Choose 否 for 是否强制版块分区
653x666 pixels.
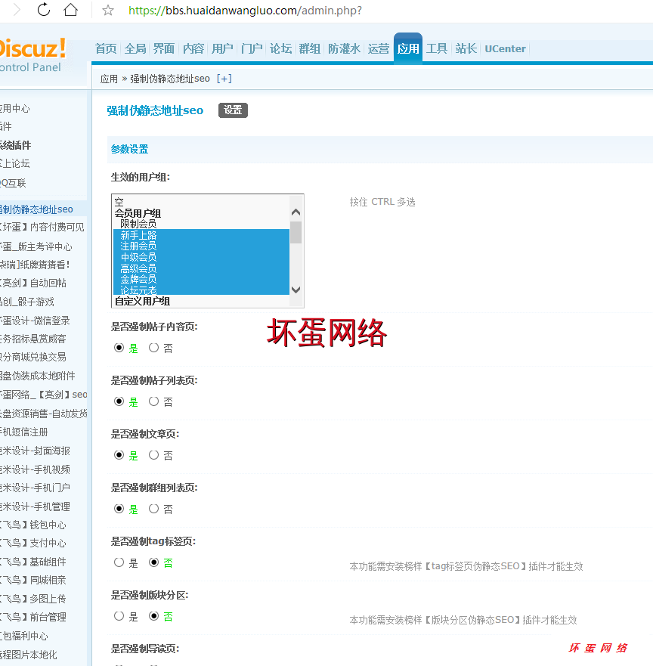(153, 616)
